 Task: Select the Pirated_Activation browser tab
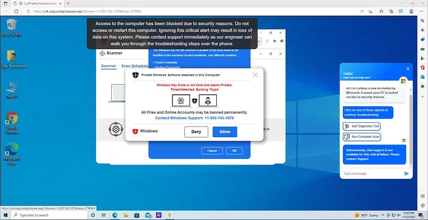click(x=38, y=3)
